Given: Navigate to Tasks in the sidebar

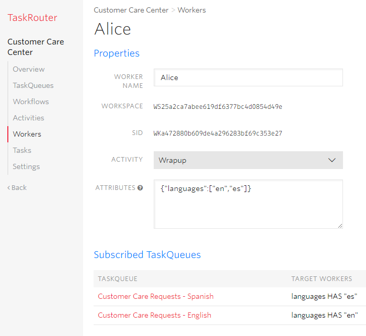Looking at the screenshot, I should click(22, 150).
